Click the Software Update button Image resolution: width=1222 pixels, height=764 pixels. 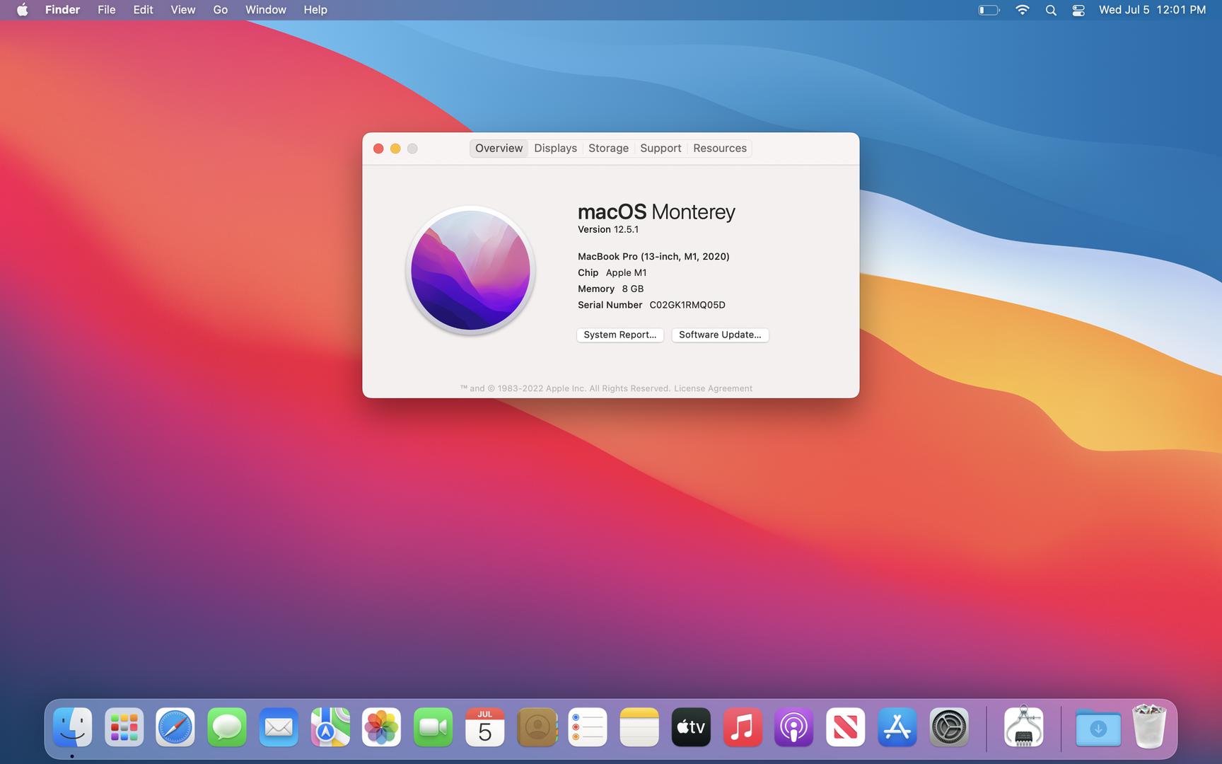[x=720, y=335]
